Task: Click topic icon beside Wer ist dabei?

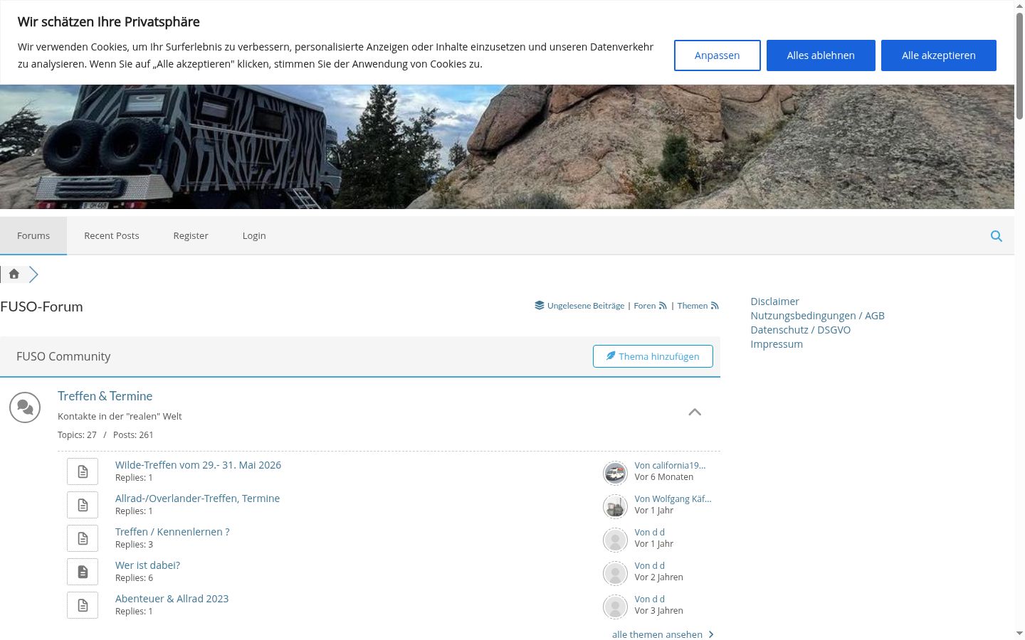Action: click(x=83, y=572)
